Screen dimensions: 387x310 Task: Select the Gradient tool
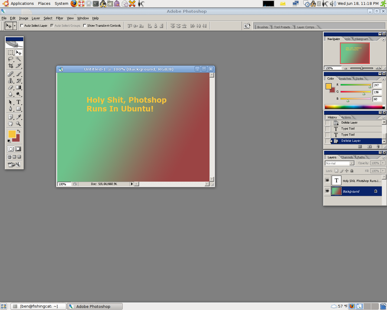pos(18,87)
